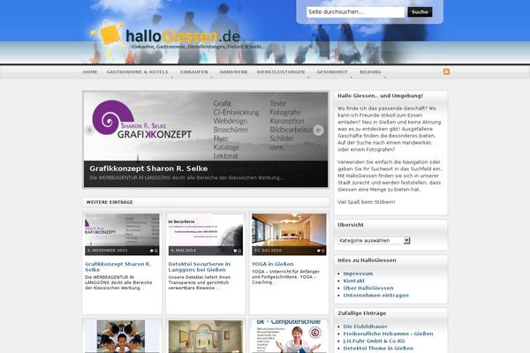Screen dimensions: 530x353
Task: Open the Handwerk menu item
Action: (233, 72)
